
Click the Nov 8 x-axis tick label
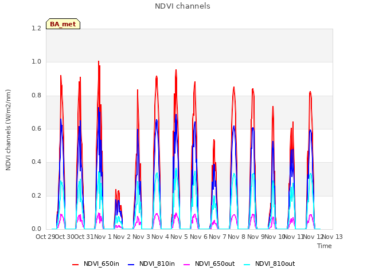237,237
